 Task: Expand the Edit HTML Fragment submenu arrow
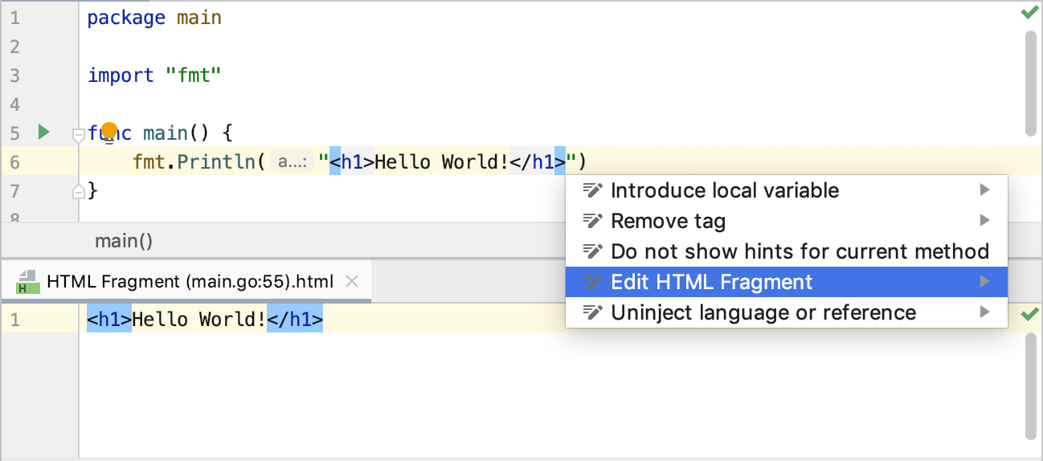(x=985, y=282)
